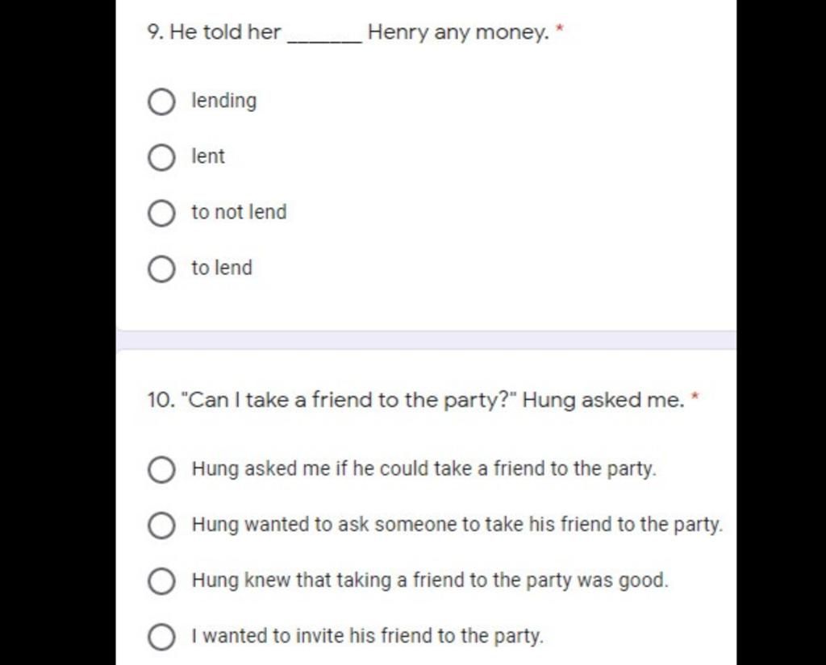Choose radio for 'Hung wanted to ask someone'
Screen dimensions: 826x665
coord(161,526)
